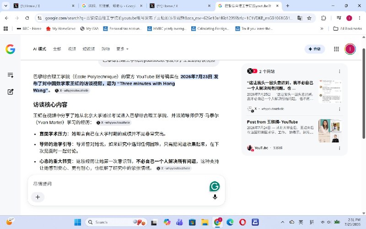Reload the current page
Screen dimensions: 366x229
(x=27, y=18)
